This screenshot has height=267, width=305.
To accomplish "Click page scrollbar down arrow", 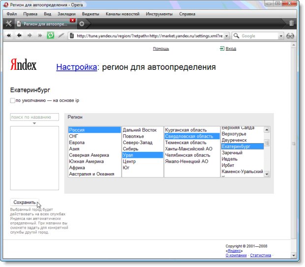I will 294,255.
